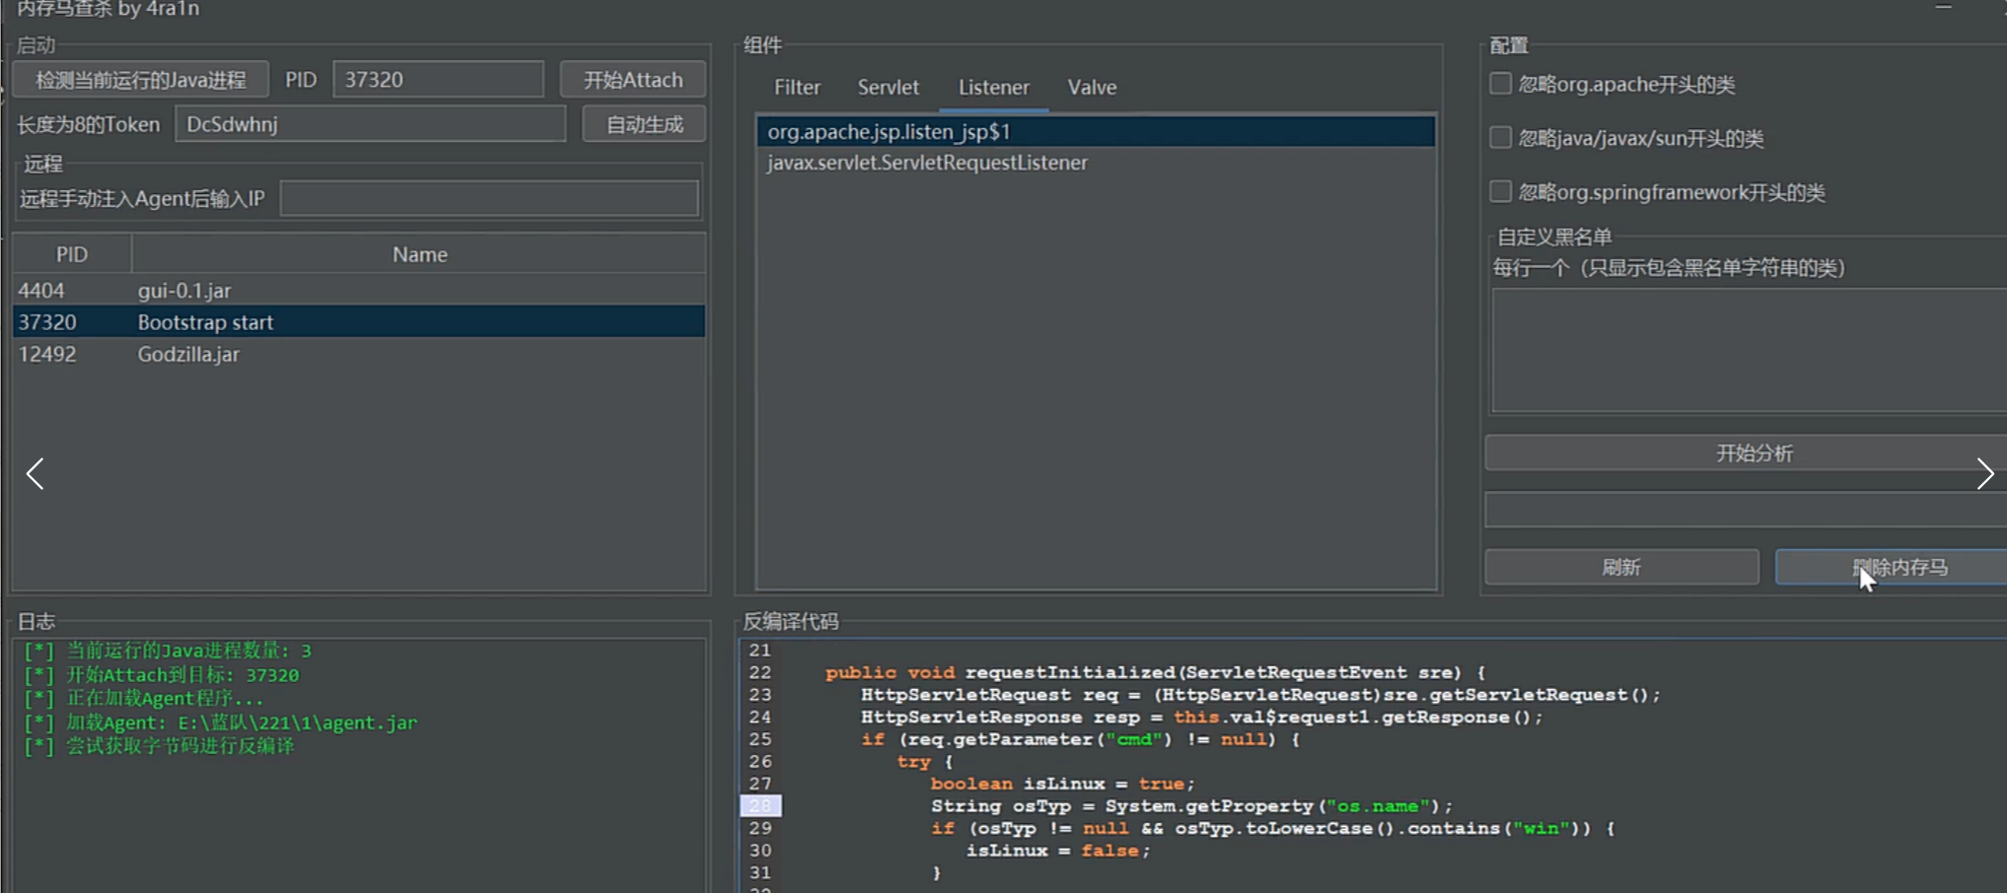Screen dimensions: 2007x893
Task: Switch to the Valve tab
Action: 1092,88
